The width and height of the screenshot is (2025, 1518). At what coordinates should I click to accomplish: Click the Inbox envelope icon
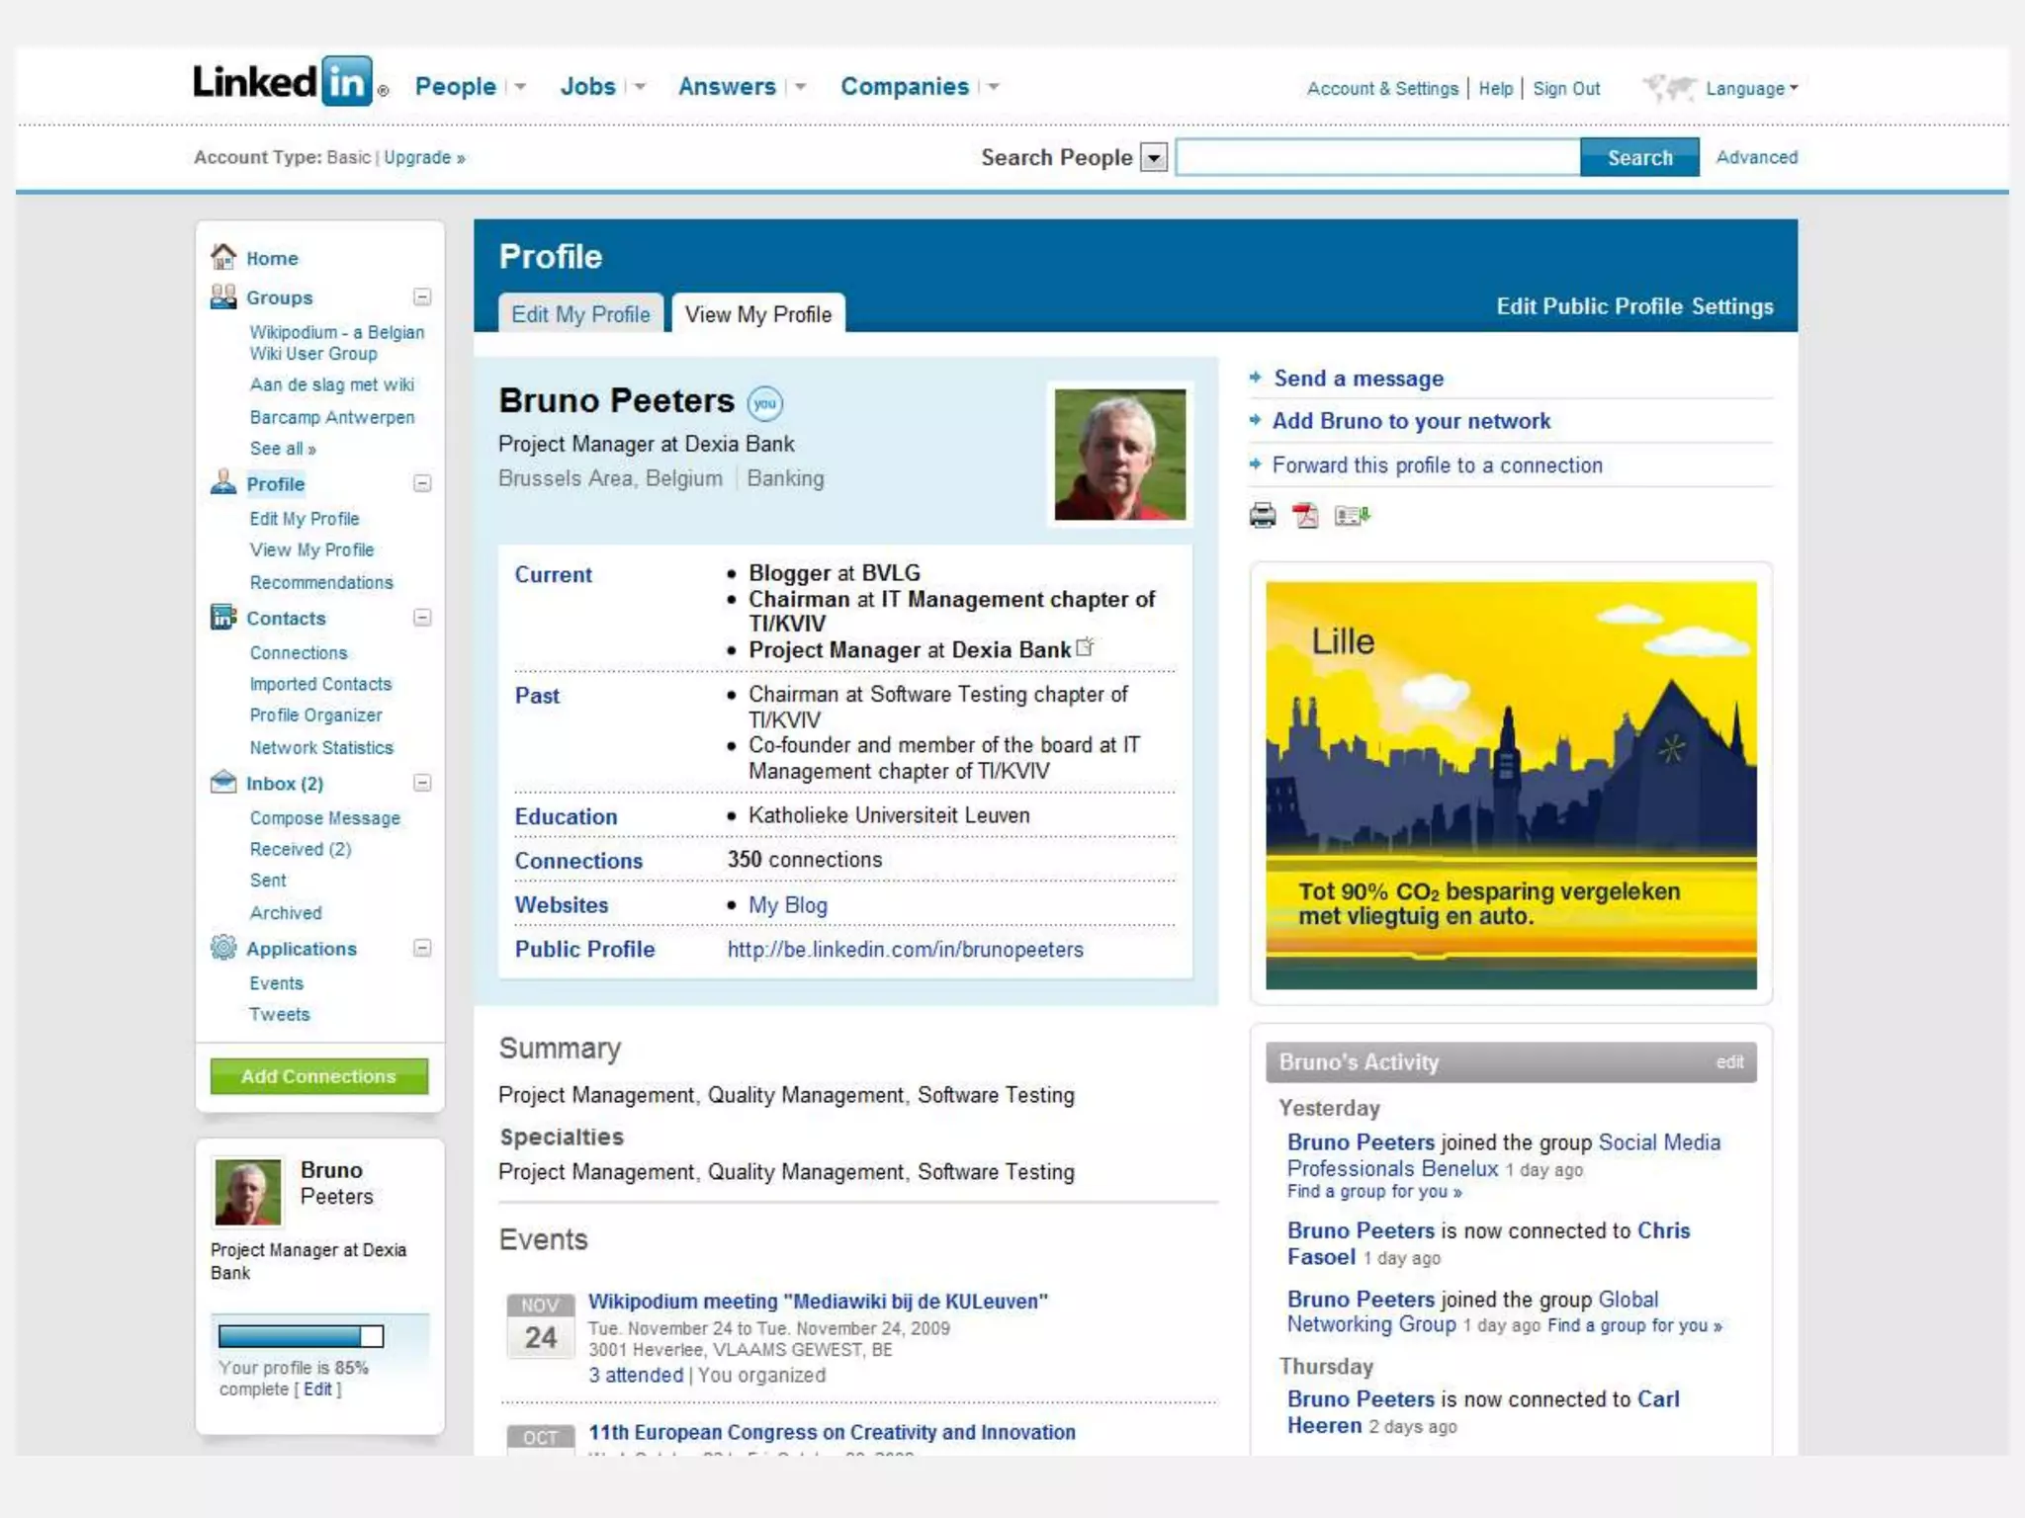coord(223,783)
